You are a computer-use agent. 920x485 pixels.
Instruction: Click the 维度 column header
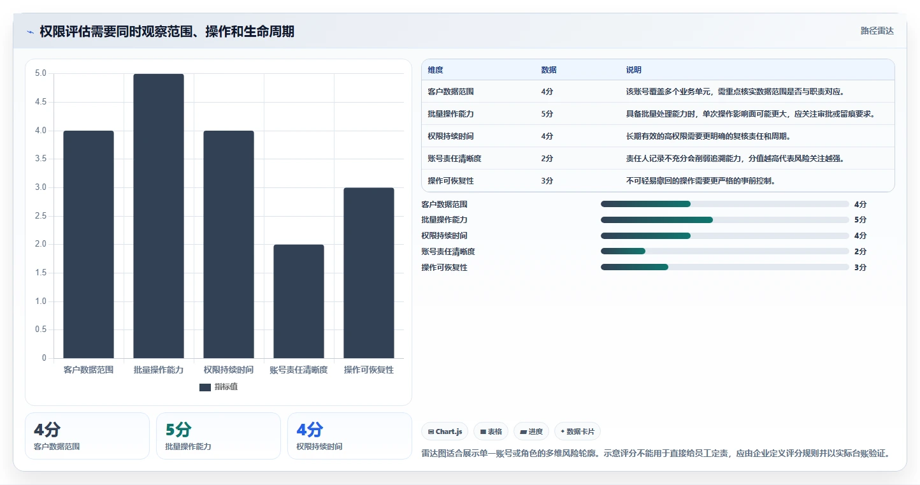coord(436,70)
